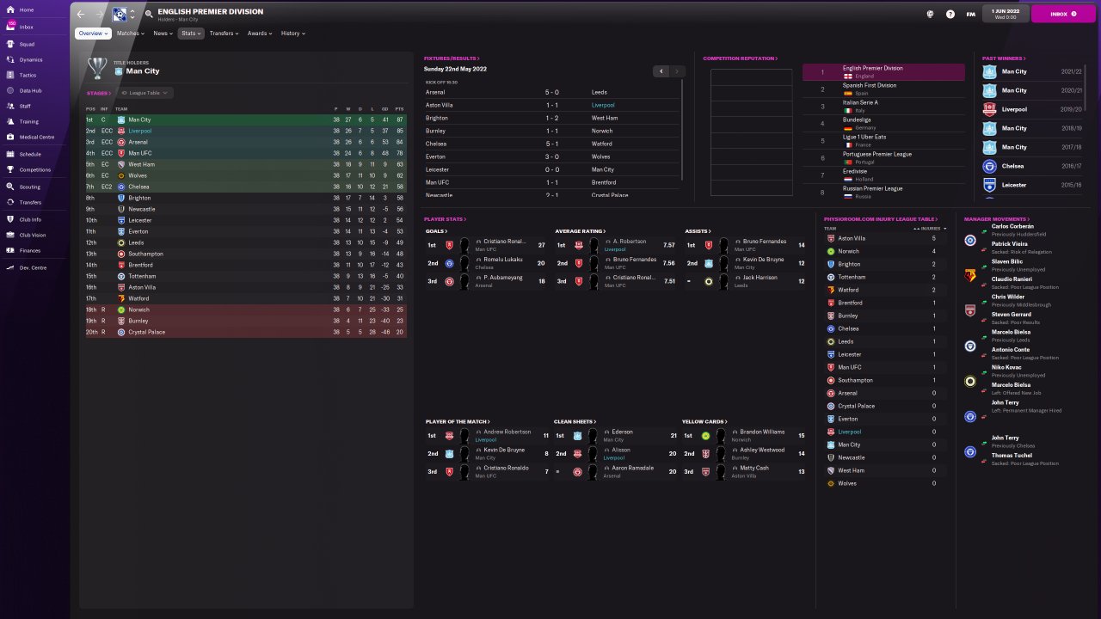Viewport: 1101px width, 619px height.
Task: Switch to the Stats tab
Action: 191,34
